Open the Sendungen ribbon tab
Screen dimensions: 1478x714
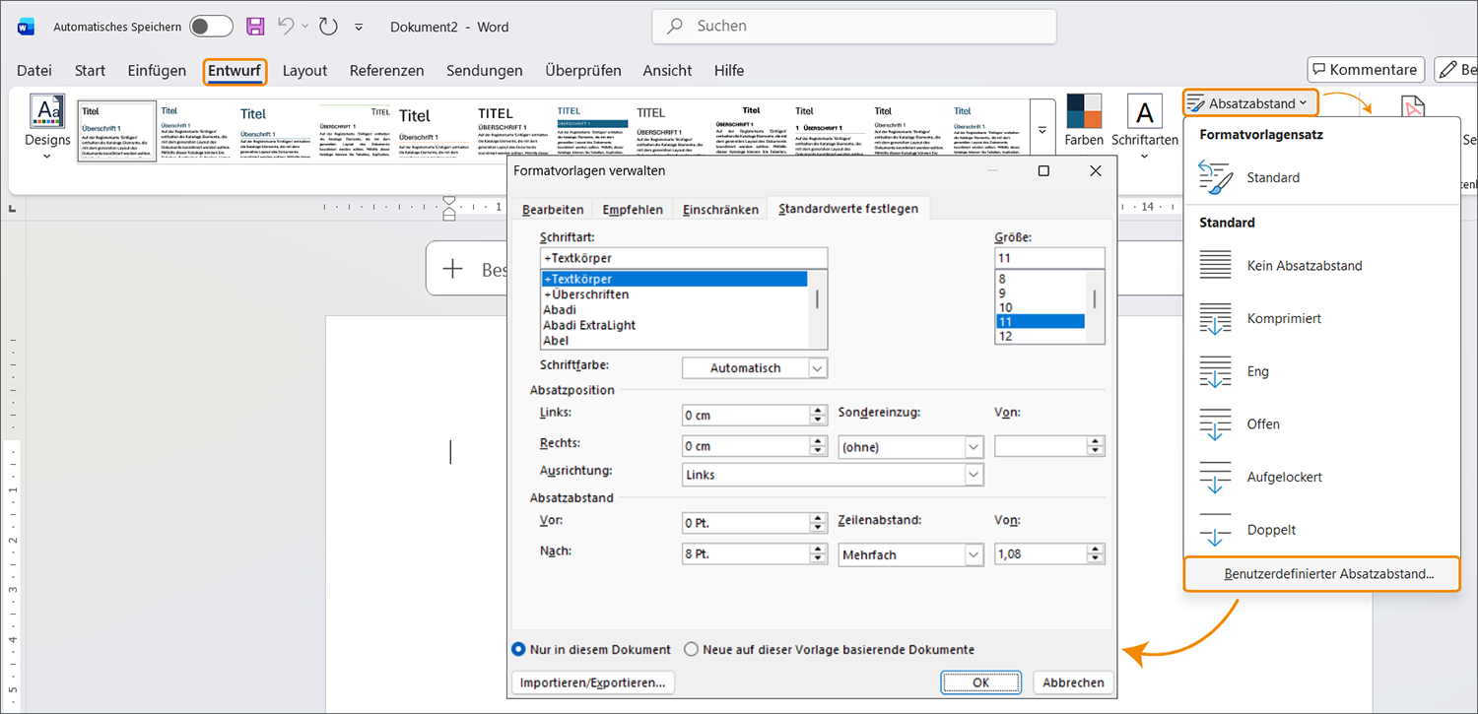point(484,71)
